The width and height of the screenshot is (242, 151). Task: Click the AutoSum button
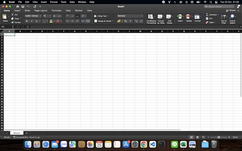tap(213, 14)
